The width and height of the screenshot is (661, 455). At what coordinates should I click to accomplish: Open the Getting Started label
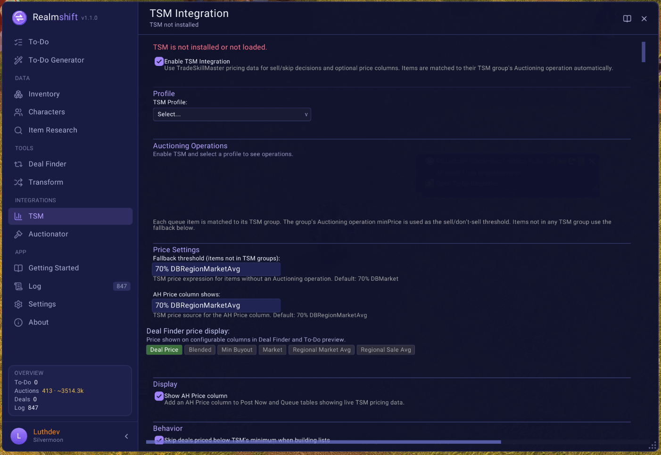tap(54, 268)
